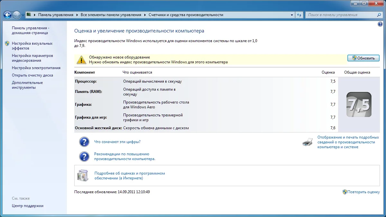Viewport: 386px width, 217px height.
Task: Open 'Настройка визуальных эффектов' link
Action: pos(32,46)
